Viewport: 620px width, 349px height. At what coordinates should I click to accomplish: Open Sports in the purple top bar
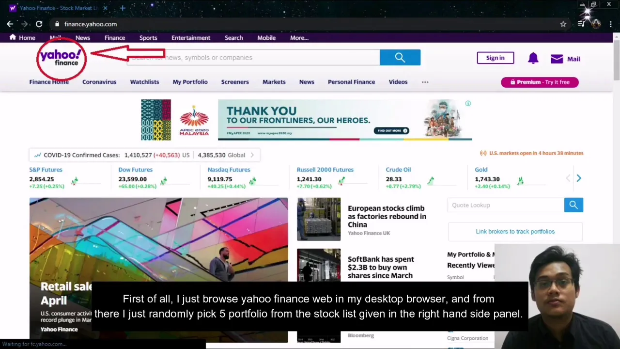point(148,38)
